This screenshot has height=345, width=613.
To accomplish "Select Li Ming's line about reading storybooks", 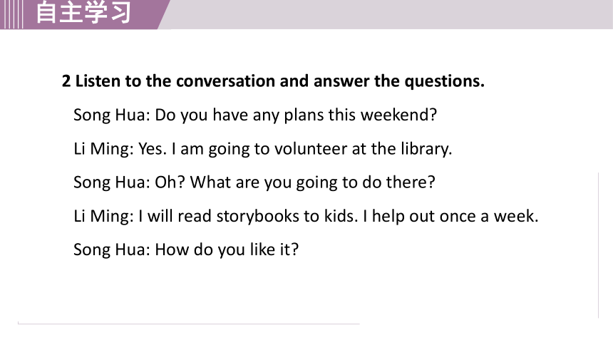I will [306, 216].
